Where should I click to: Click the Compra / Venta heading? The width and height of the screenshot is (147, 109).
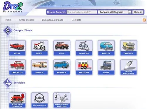[23, 30]
